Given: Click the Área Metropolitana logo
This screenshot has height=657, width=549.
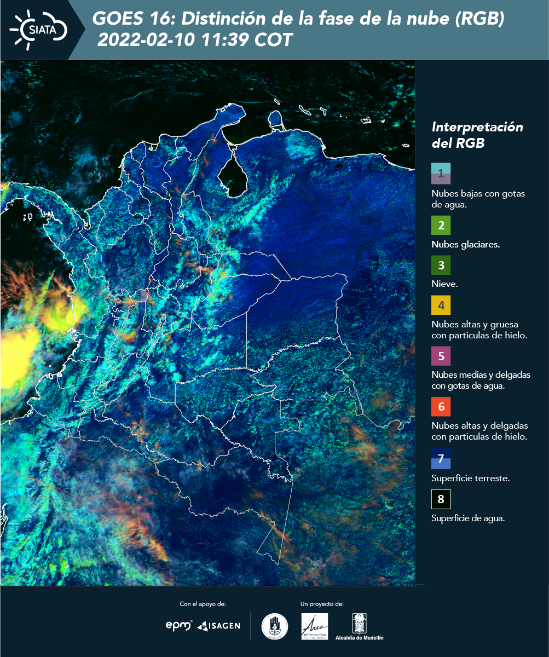Looking at the screenshot, I should point(315,626).
